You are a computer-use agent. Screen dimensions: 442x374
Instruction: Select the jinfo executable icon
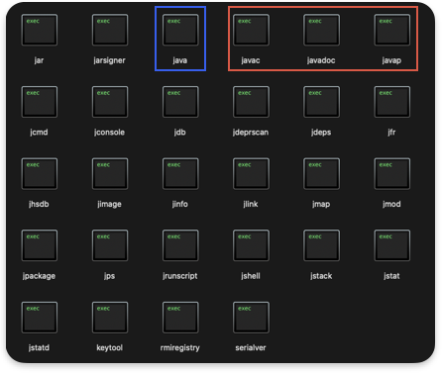point(180,173)
